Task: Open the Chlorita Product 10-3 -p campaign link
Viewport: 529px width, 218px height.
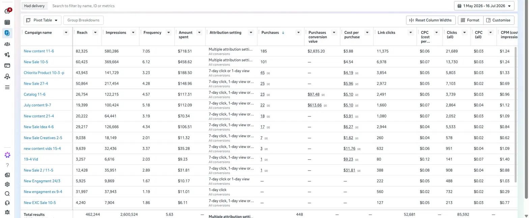Action: coord(44,73)
